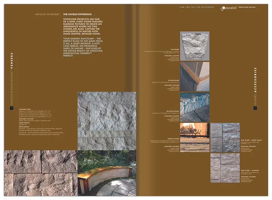Screen dimensions: 272x200
Task: Click the dimensions line under Sills-Bullnose
Action: [166, 82]
